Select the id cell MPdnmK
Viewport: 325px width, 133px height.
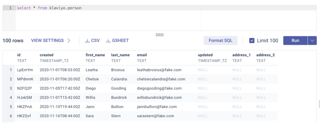click(x=25, y=79)
